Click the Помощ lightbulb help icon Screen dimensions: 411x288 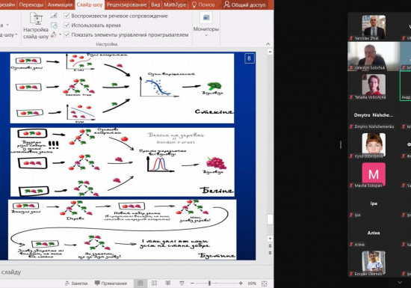click(x=194, y=4)
